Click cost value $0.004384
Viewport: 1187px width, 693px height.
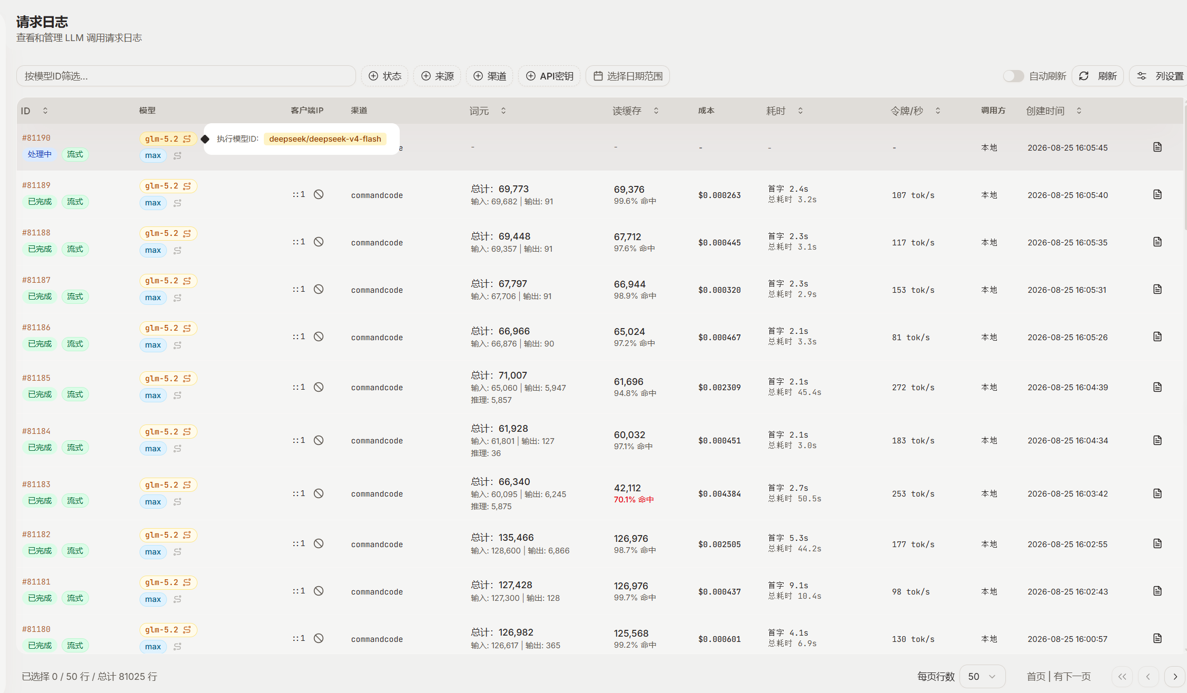pos(719,493)
